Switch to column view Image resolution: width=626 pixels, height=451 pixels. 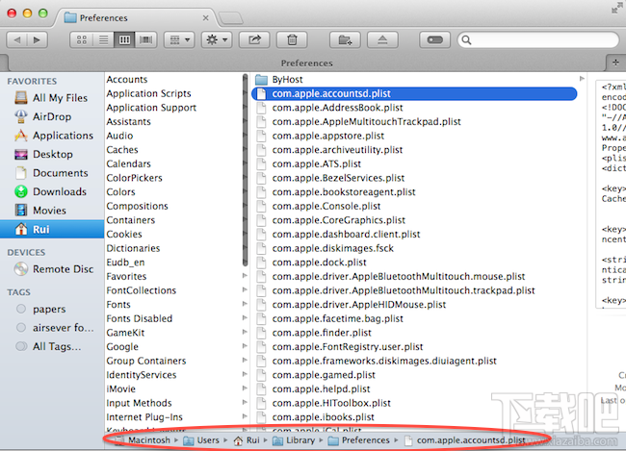click(x=124, y=39)
